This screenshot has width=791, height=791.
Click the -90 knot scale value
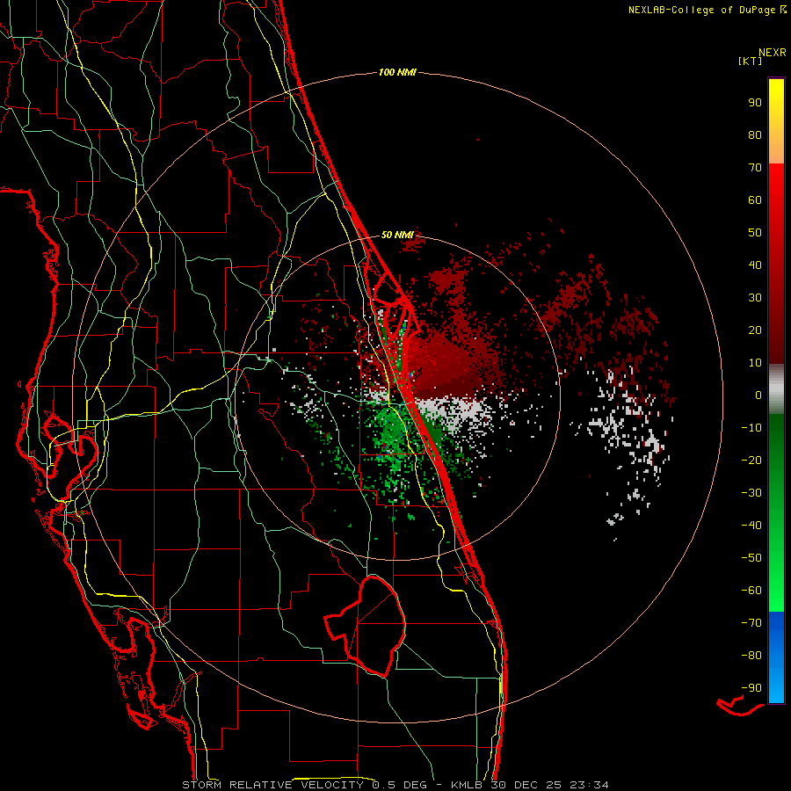click(x=751, y=688)
